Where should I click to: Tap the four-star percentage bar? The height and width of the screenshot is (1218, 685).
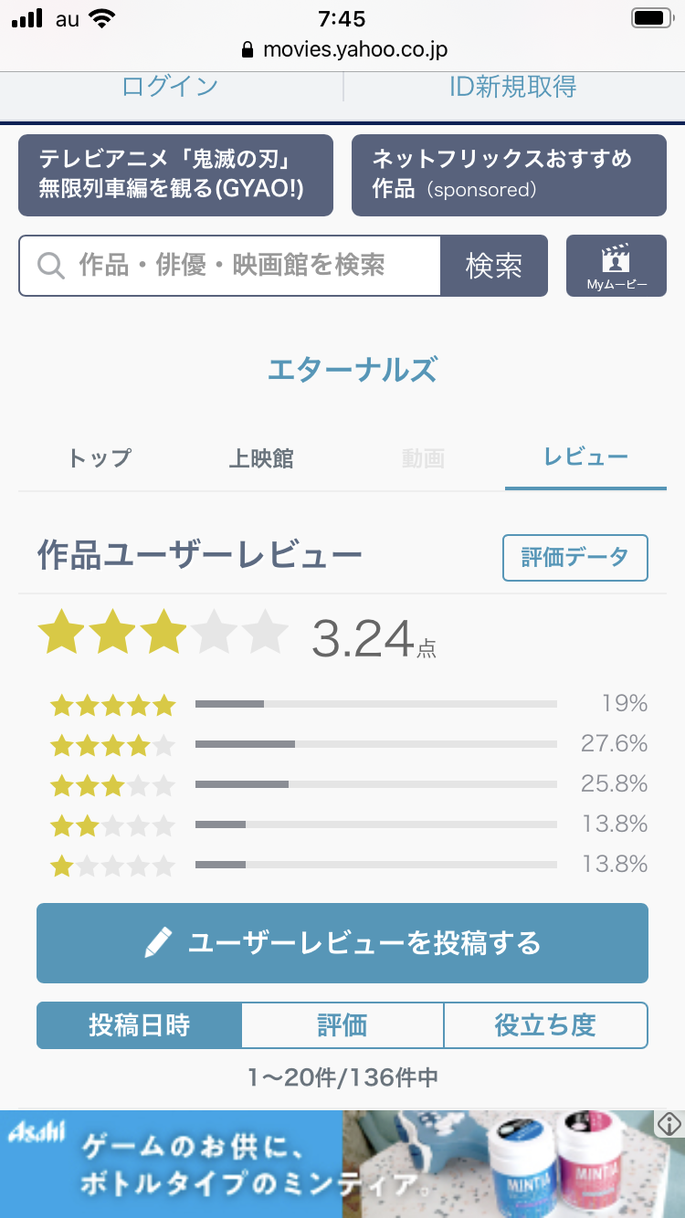[375, 744]
